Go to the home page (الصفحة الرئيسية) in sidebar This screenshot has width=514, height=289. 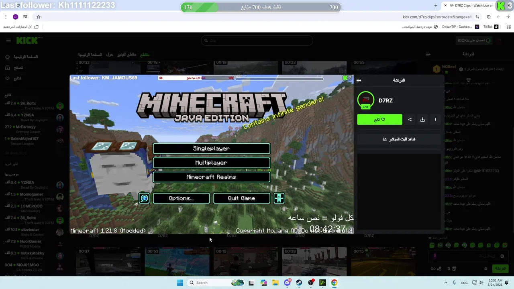pyautogui.click(x=22, y=57)
